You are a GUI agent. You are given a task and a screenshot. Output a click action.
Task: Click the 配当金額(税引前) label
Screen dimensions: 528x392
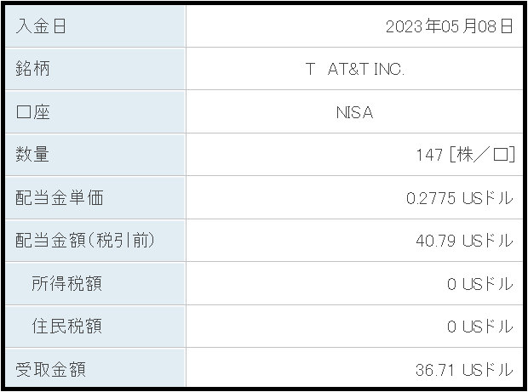[85, 241]
